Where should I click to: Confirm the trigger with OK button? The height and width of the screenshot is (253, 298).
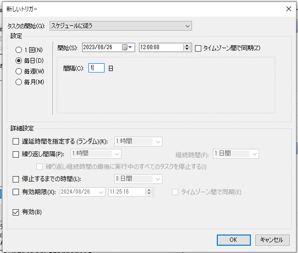tap(233, 240)
